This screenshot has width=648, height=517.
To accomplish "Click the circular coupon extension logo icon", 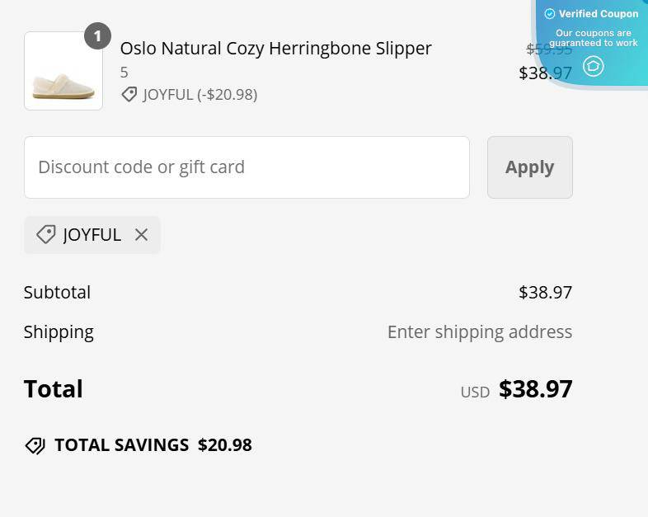I will pyautogui.click(x=594, y=66).
